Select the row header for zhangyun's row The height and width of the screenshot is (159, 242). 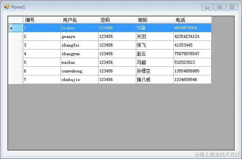tap(15, 54)
